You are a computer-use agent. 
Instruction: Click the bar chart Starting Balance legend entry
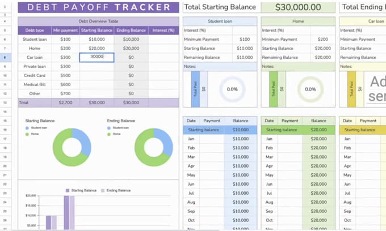coord(81,190)
